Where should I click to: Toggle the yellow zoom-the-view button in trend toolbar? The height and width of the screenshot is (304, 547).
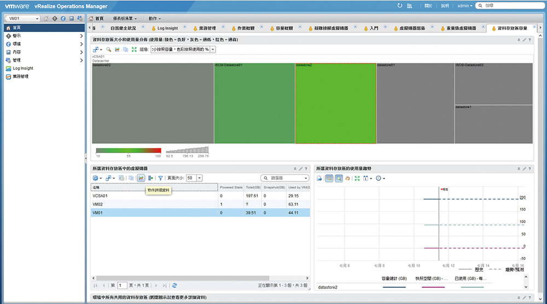[329, 178]
